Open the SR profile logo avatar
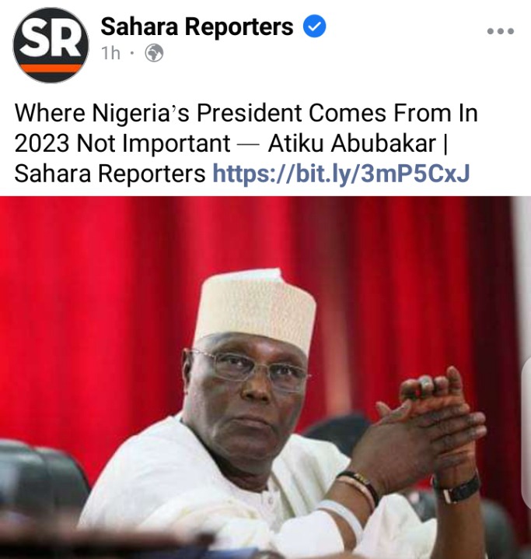 [x=51, y=45]
